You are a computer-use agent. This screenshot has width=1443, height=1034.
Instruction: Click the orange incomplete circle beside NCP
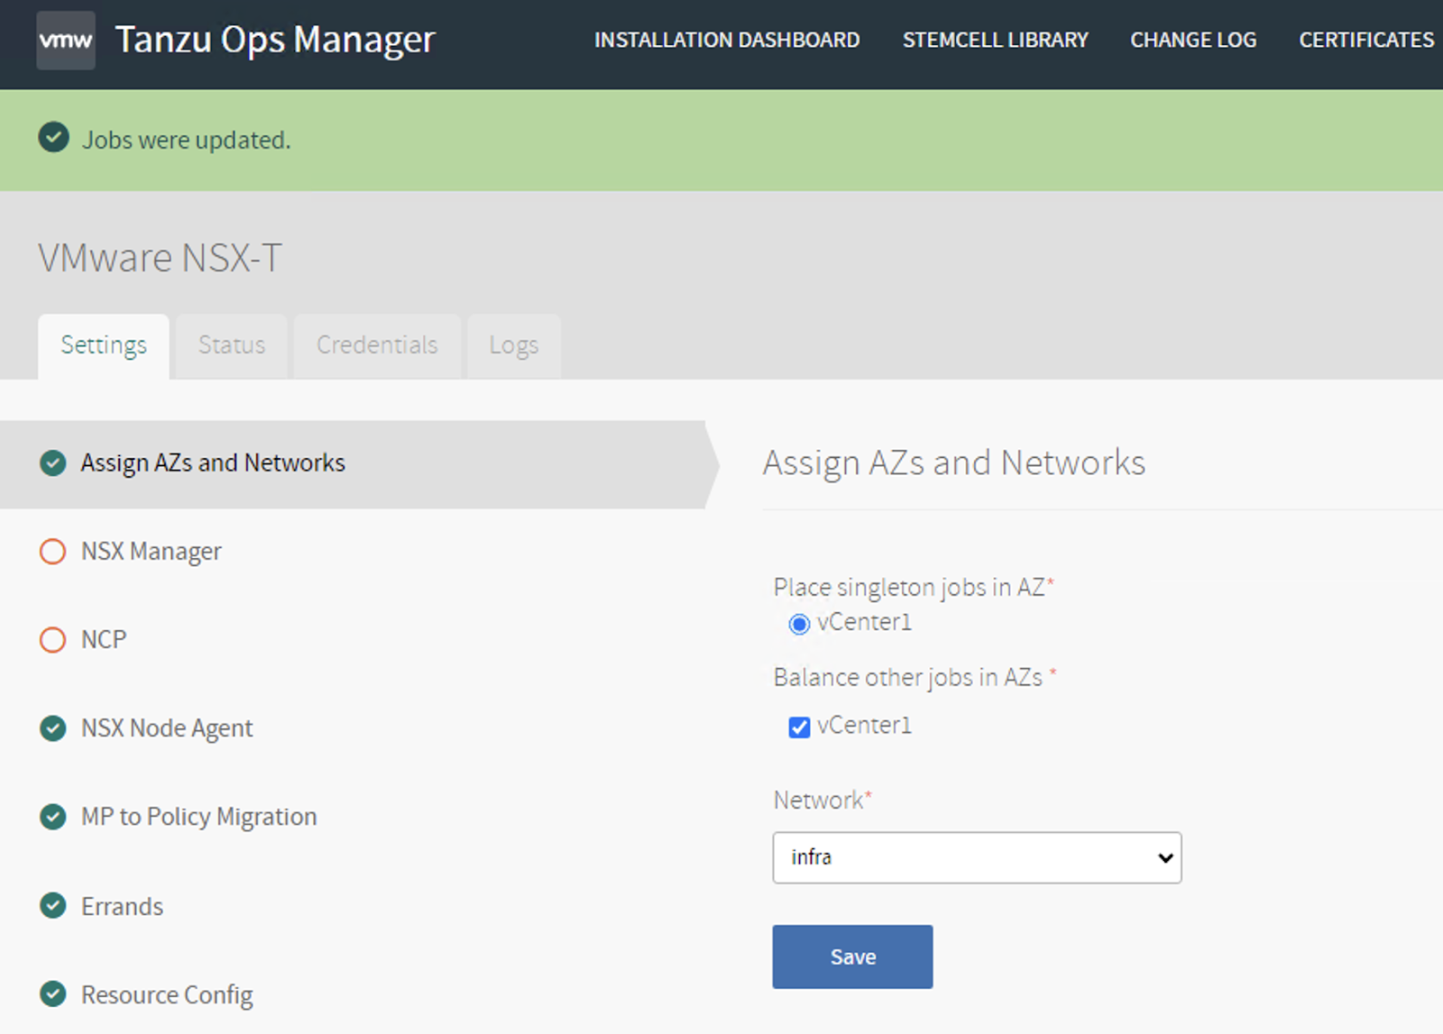(53, 640)
